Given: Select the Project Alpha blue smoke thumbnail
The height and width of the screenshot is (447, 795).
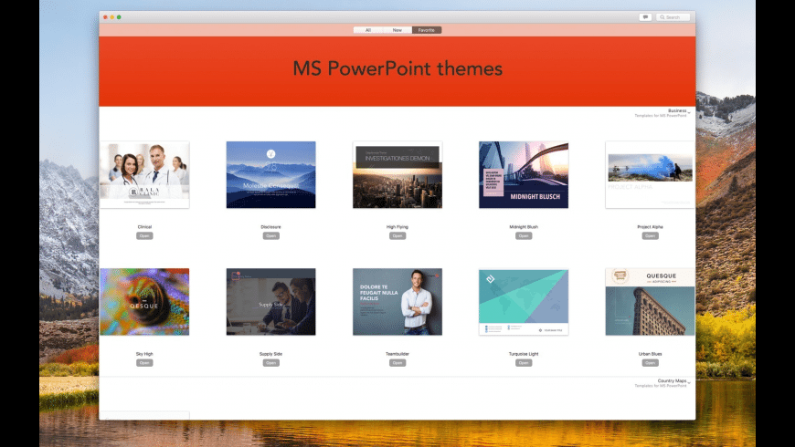Looking at the screenshot, I should point(650,175).
